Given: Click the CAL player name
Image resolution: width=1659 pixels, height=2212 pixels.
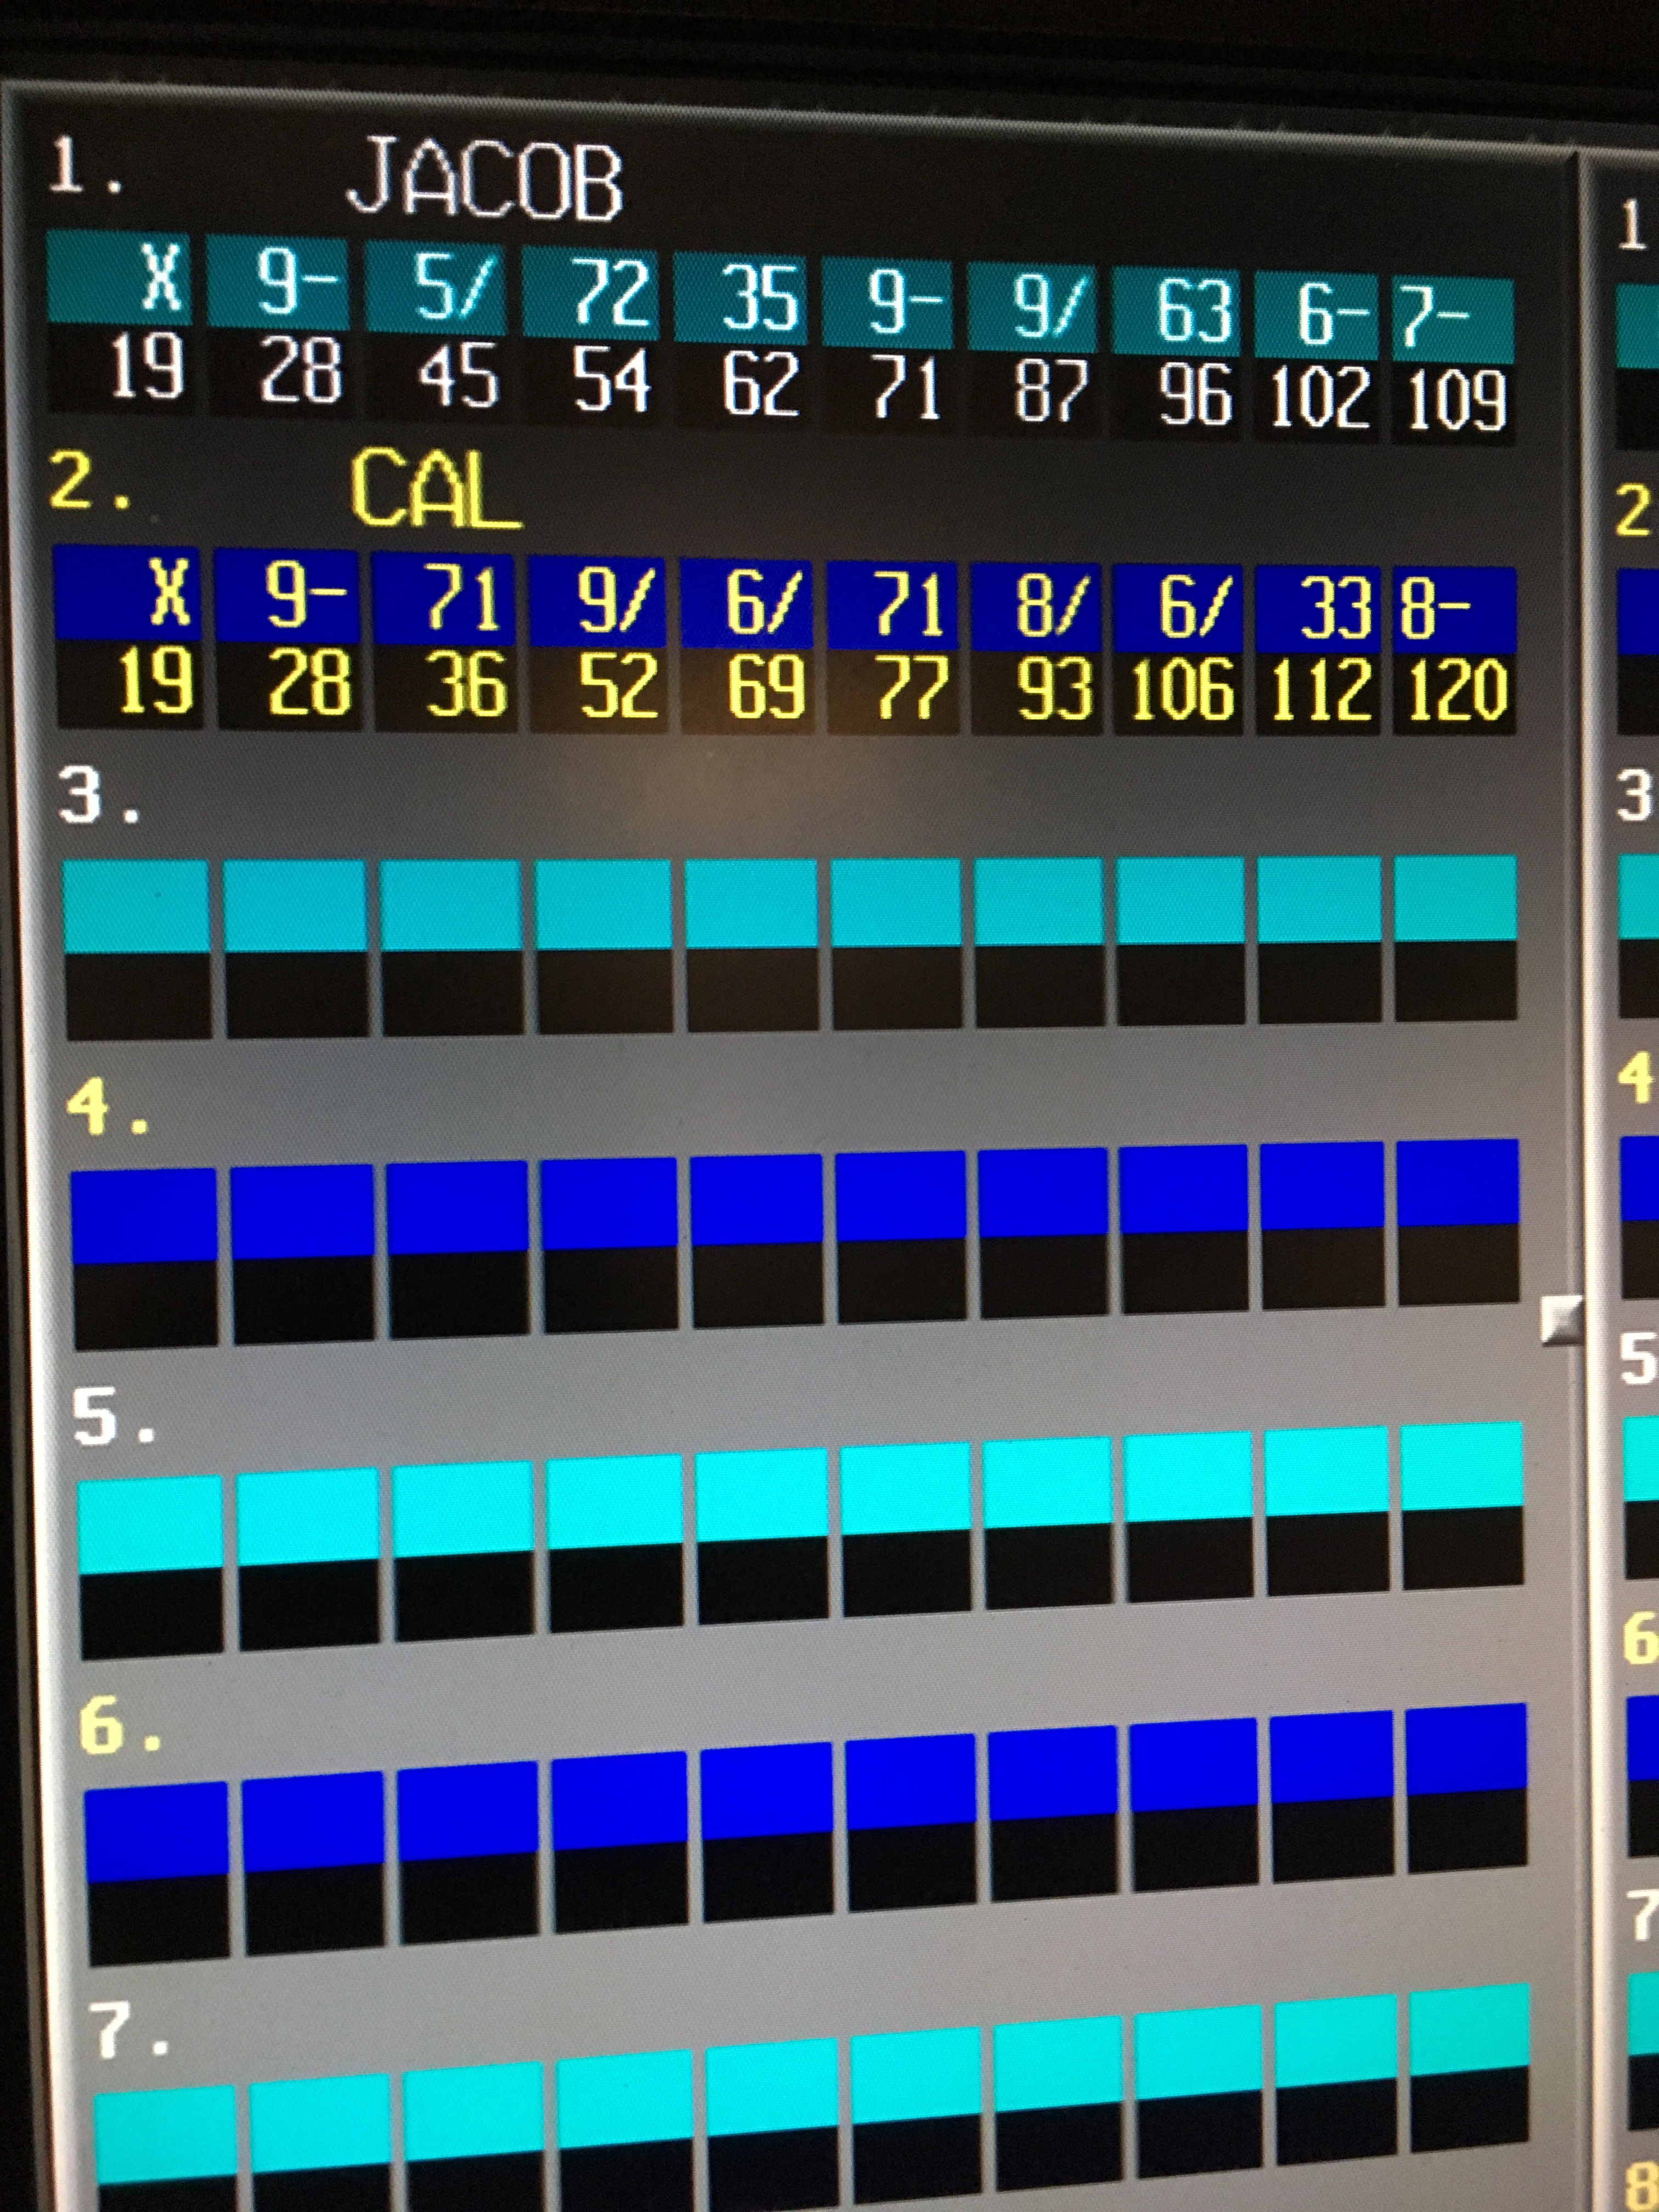Looking at the screenshot, I should [435, 490].
